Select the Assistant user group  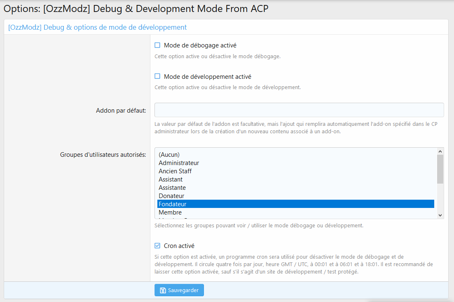click(171, 179)
